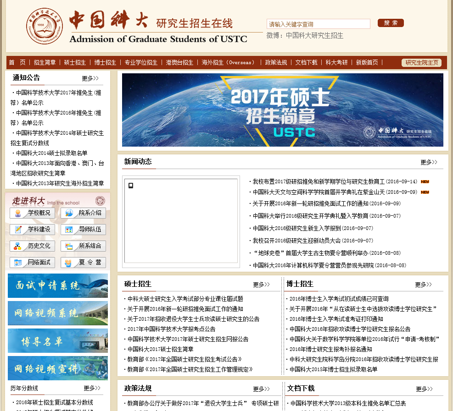Open 2016年博士生入学考试初试成绩已可查询
This screenshot has width=453, height=411.
point(339,299)
